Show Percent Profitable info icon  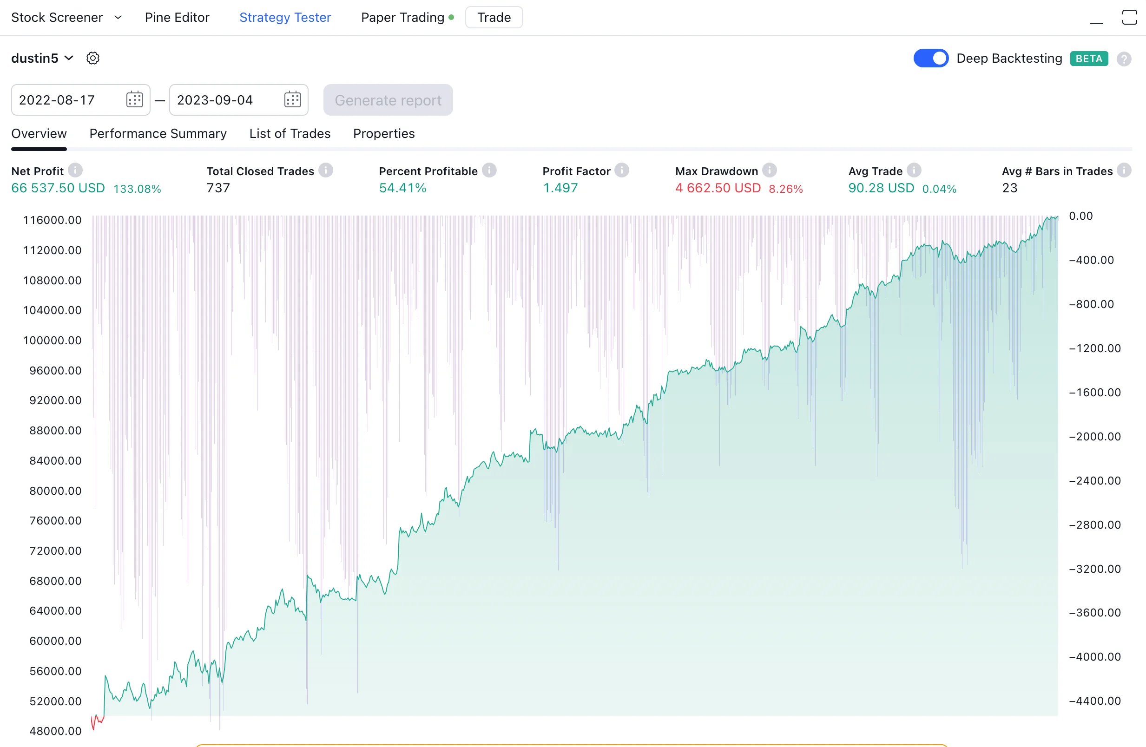coord(489,170)
